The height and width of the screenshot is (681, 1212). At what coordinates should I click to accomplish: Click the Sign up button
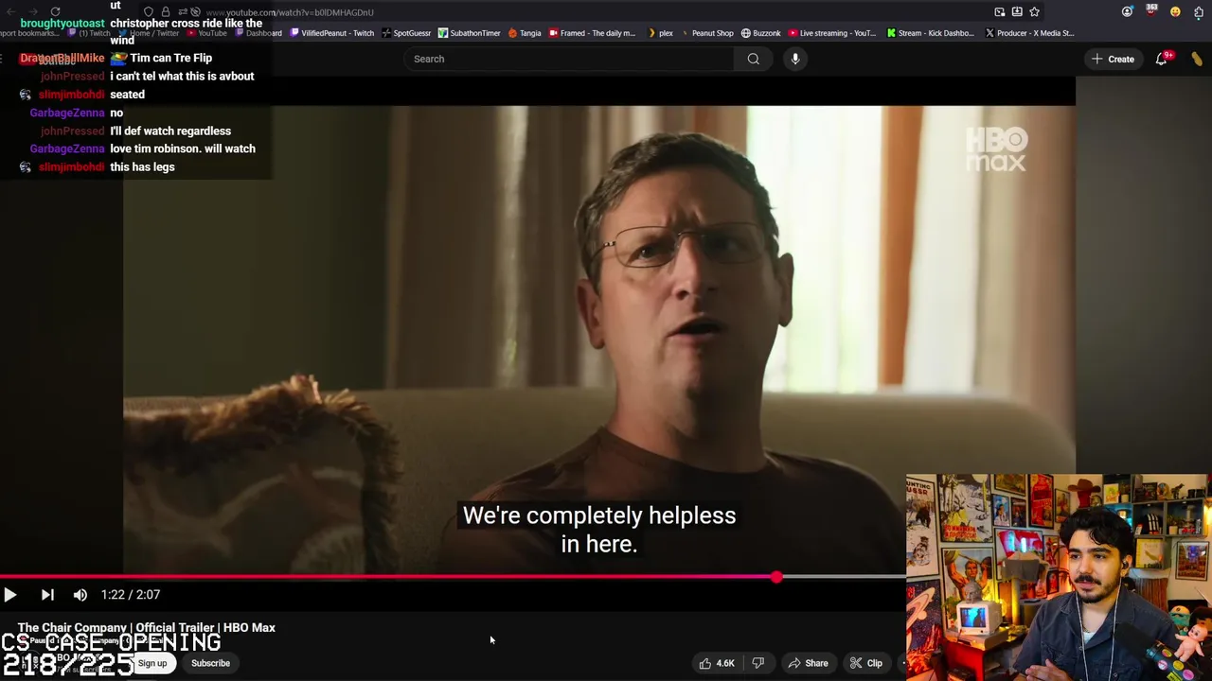[x=152, y=663]
